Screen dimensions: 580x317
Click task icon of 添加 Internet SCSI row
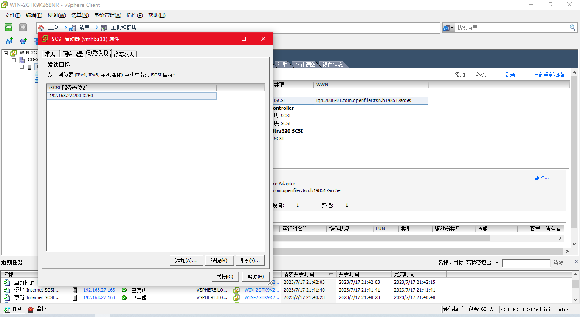pyautogui.click(x=7, y=290)
